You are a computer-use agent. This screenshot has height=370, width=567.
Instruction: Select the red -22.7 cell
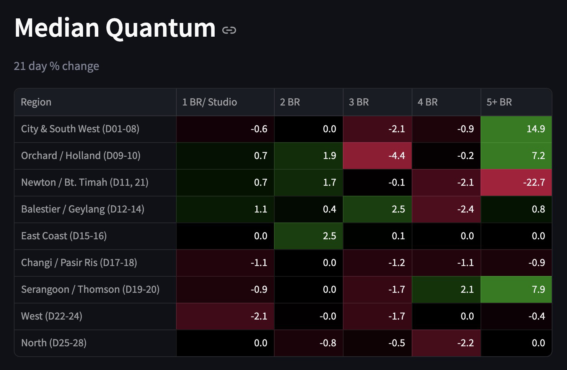pyautogui.click(x=516, y=183)
